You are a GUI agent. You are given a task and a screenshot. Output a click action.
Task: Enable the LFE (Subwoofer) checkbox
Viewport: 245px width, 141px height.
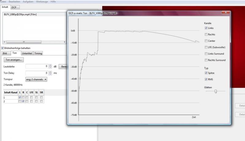pyautogui.click(x=206, y=47)
